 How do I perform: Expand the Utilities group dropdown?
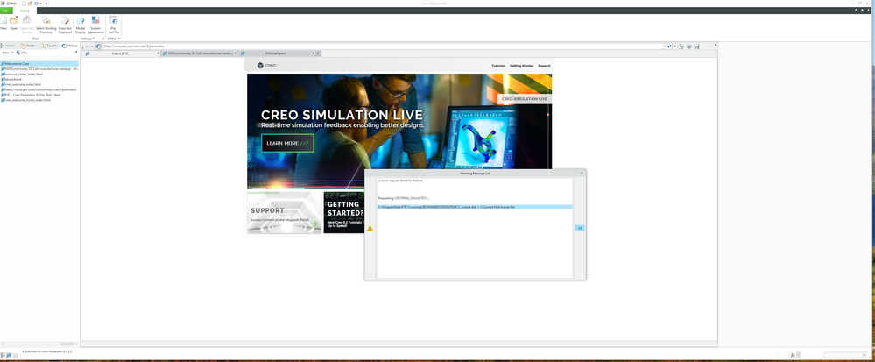(113, 39)
